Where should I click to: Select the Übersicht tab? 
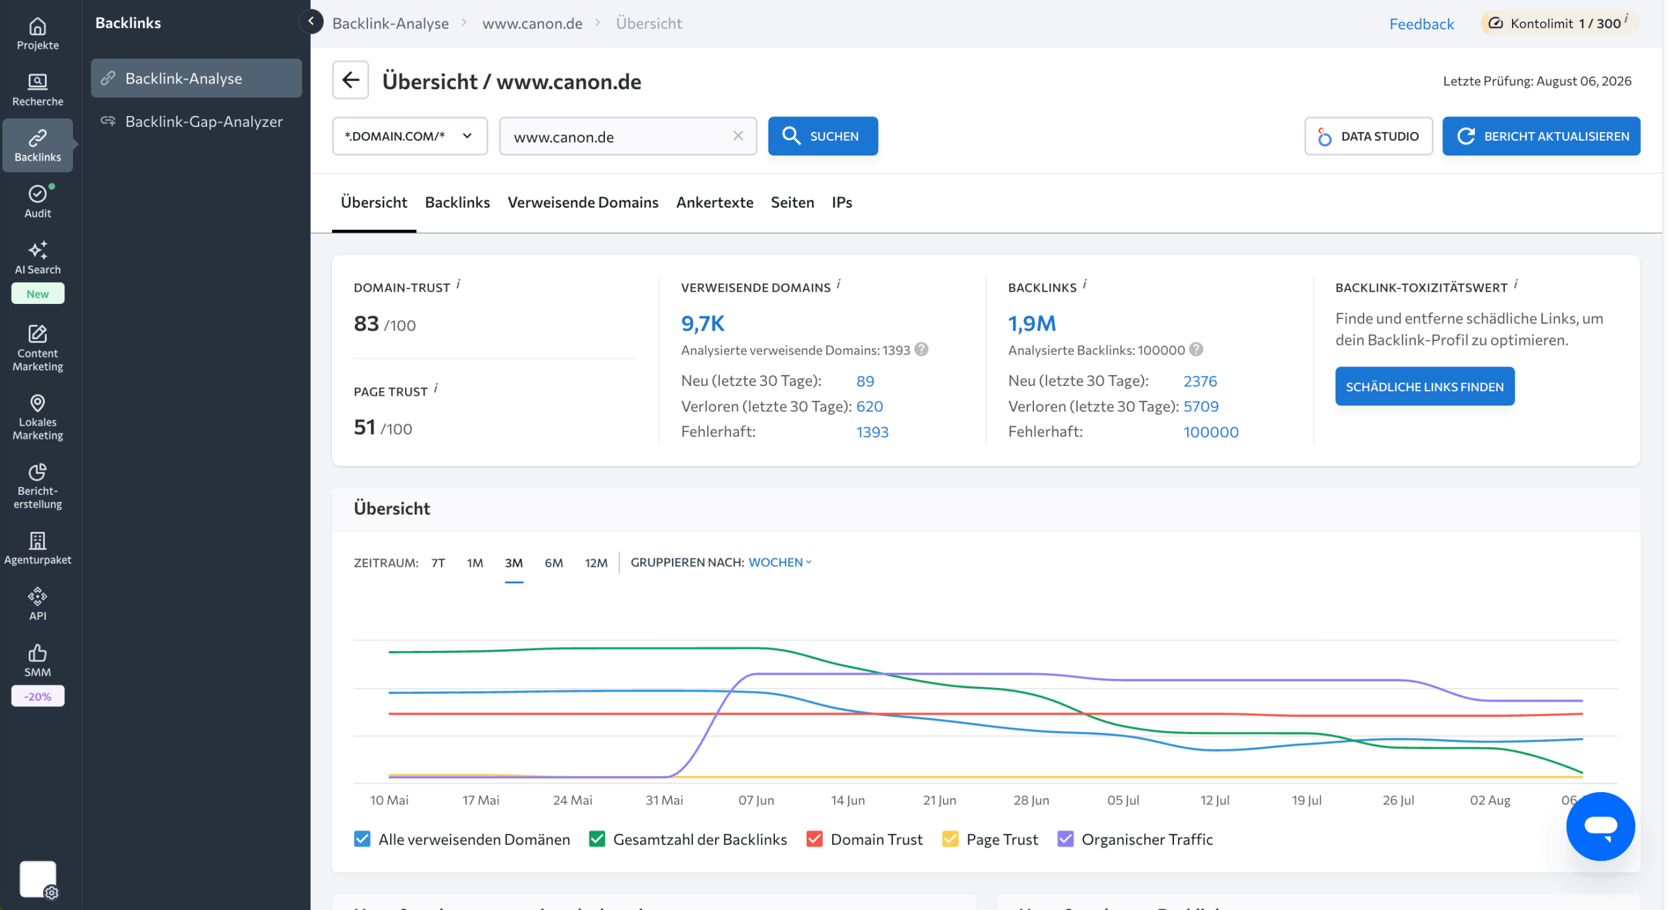(x=374, y=202)
